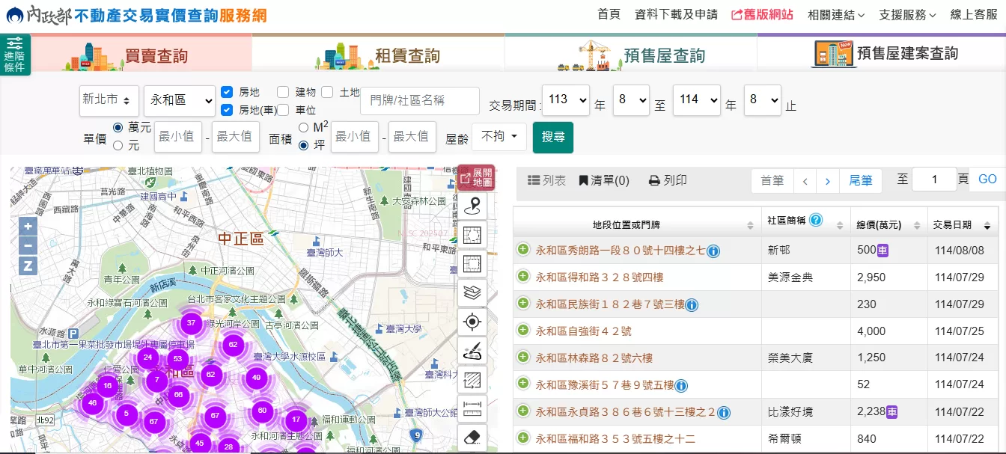This screenshot has width=1006, height=454.
Task: Open the 舊版網站 link
Action: [x=762, y=15]
